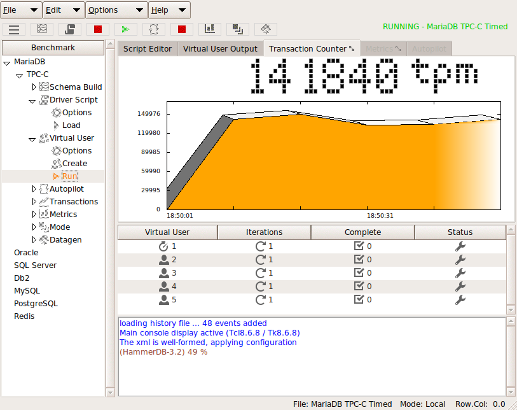Stop virtual users with first red square
The height and width of the screenshot is (410, 517).
click(98, 29)
